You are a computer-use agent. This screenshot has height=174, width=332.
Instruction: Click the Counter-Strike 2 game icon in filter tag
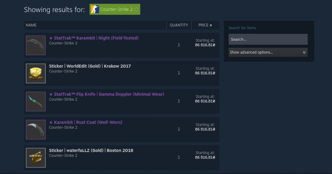click(95, 9)
